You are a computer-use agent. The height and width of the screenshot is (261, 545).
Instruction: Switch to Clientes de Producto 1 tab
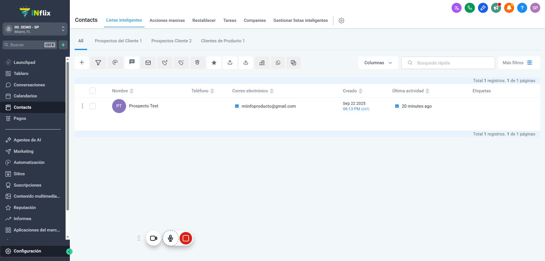click(223, 41)
